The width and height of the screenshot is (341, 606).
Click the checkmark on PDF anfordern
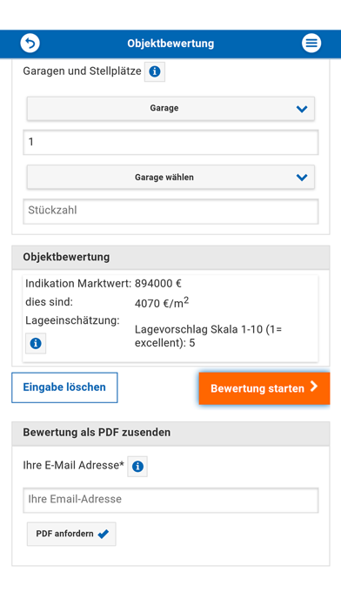pos(104,534)
